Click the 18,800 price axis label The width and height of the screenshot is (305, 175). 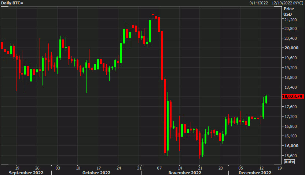point(291,77)
